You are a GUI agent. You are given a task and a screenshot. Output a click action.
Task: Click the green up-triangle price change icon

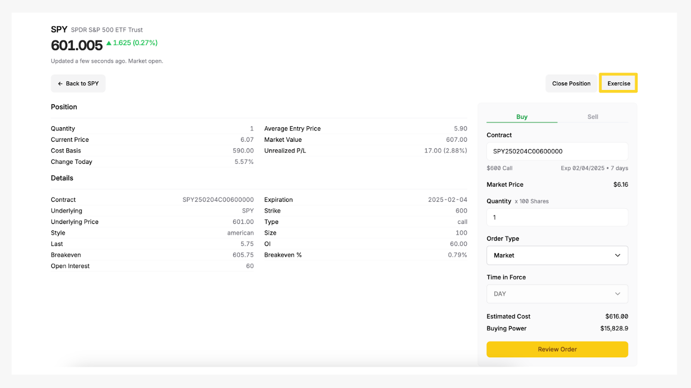109,43
